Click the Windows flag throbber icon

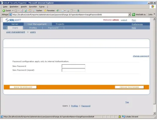point(153,7)
